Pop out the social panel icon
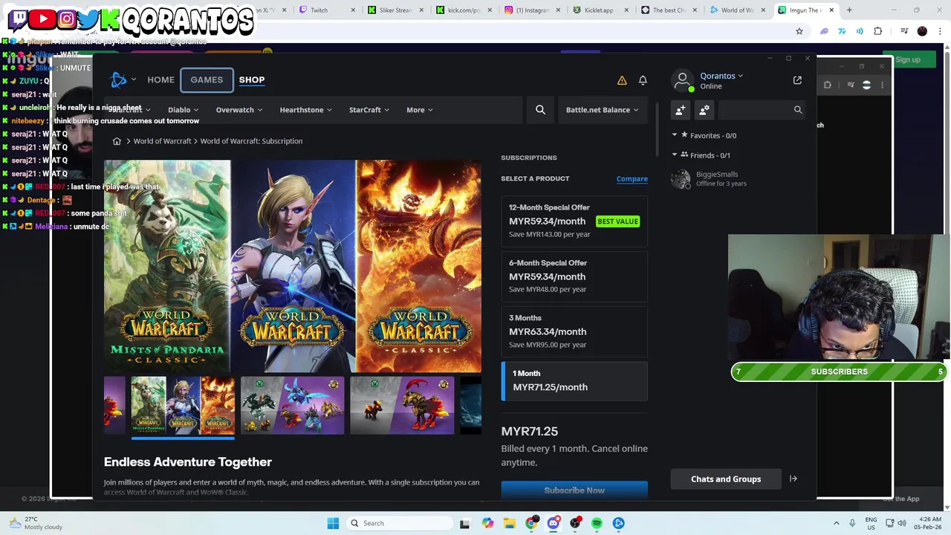 [797, 80]
